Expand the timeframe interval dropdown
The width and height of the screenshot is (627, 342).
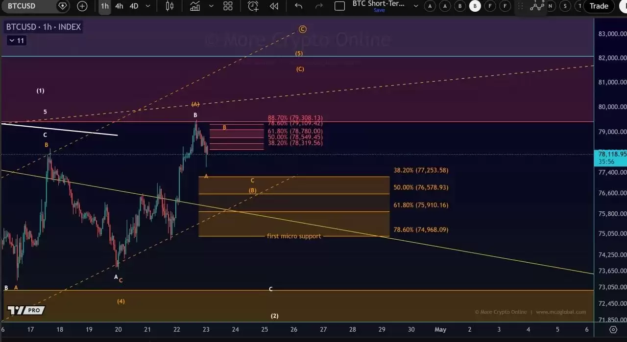(x=148, y=6)
